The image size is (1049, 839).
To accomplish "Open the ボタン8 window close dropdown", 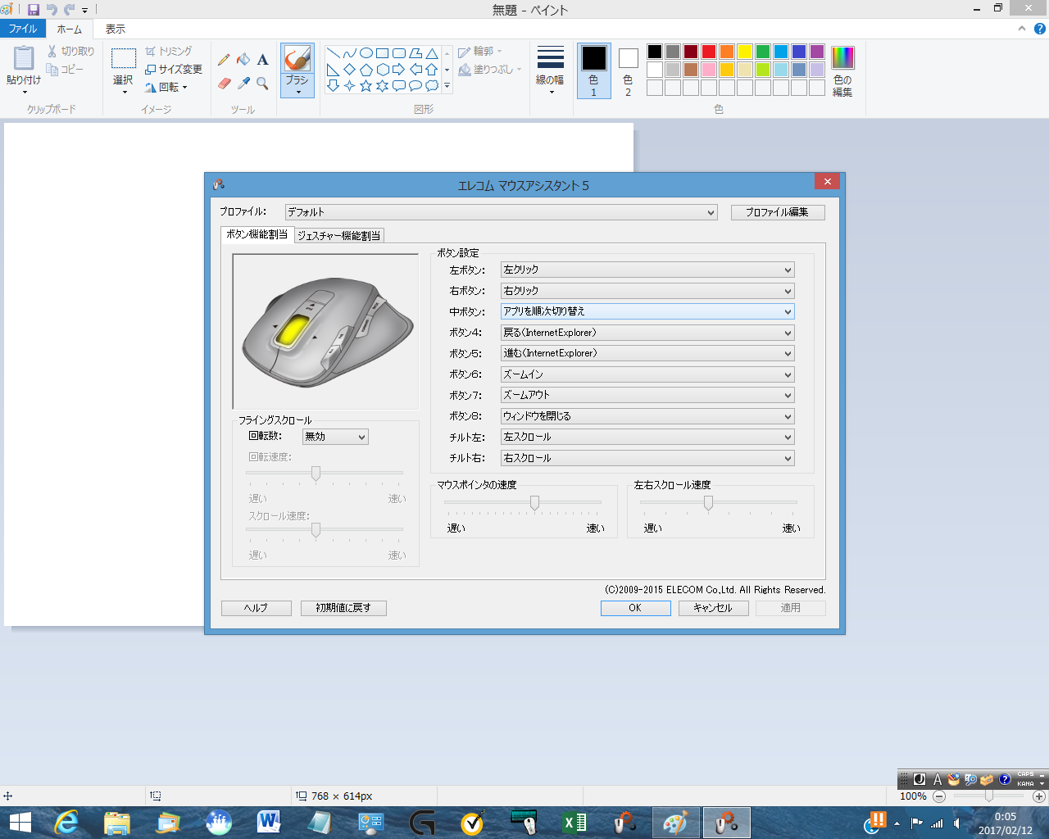I will click(x=647, y=416).
